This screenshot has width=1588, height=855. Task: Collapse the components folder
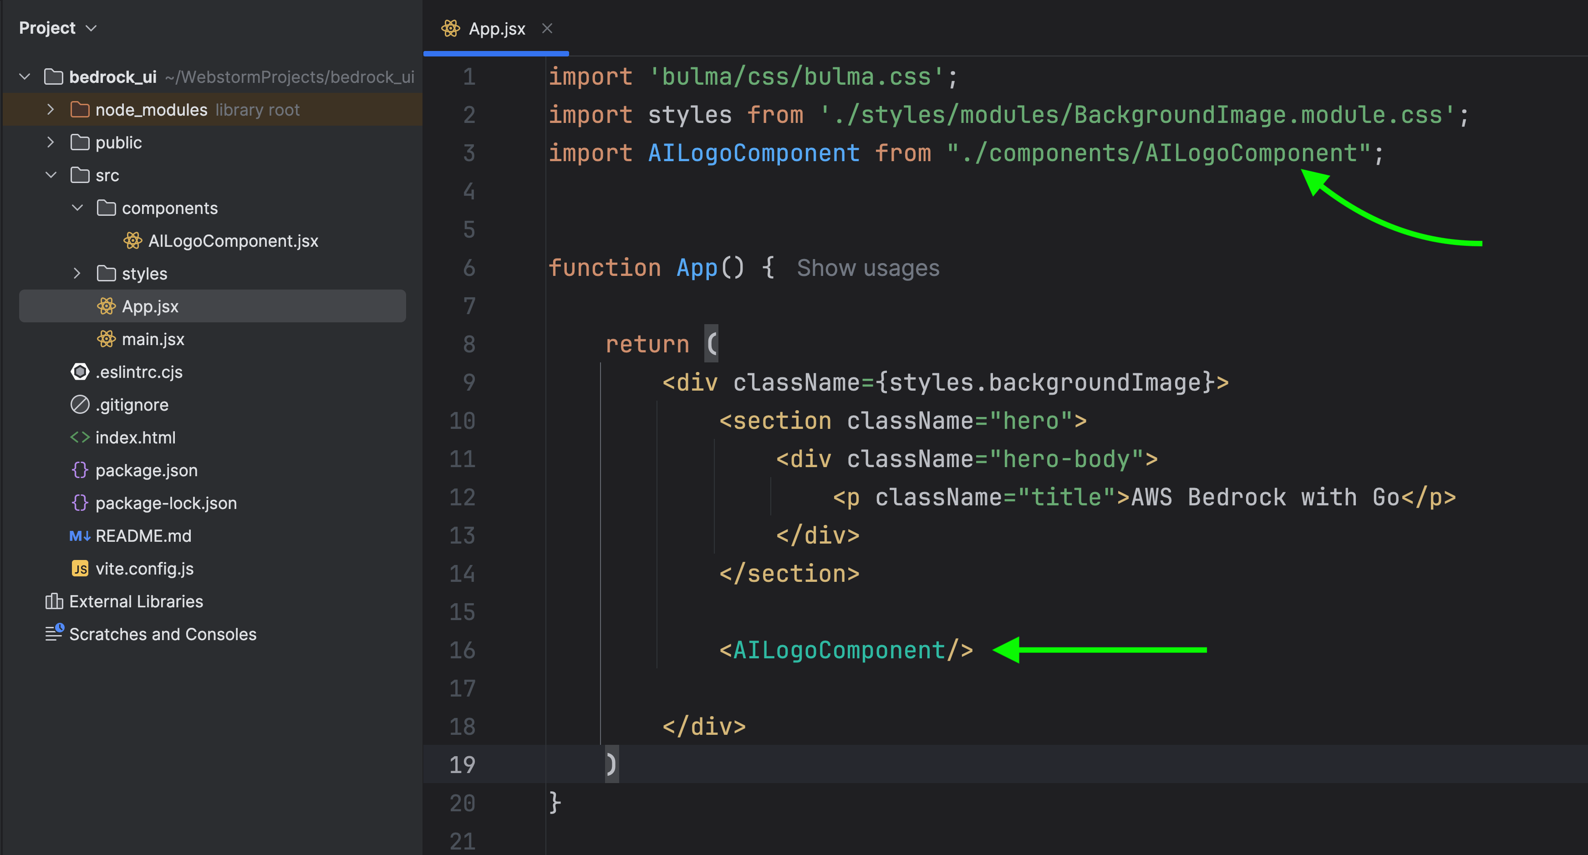(77, 208)
